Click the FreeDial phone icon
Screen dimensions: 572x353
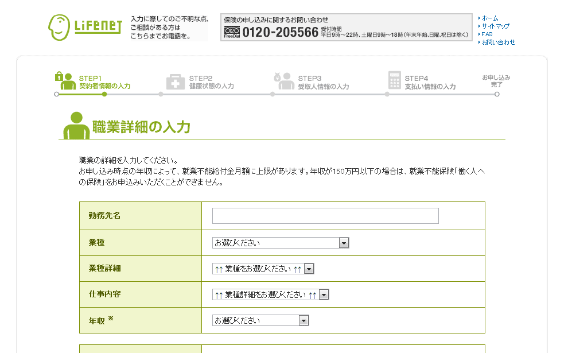pyautogui.click(x=231, y=32)
